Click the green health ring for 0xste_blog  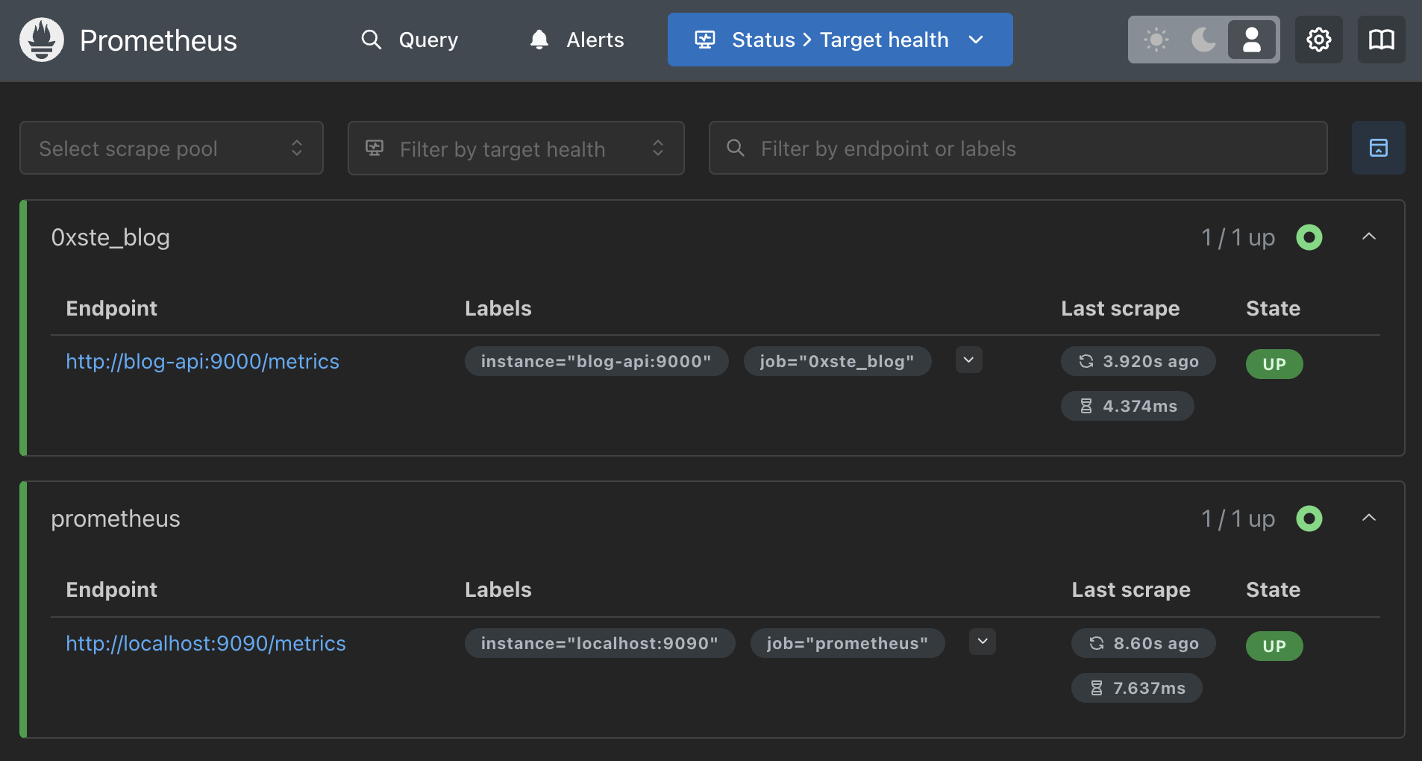1309,237
